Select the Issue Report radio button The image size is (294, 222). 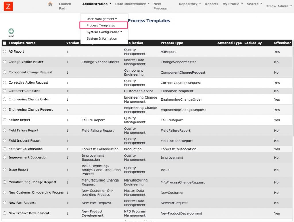click(5, 169)
